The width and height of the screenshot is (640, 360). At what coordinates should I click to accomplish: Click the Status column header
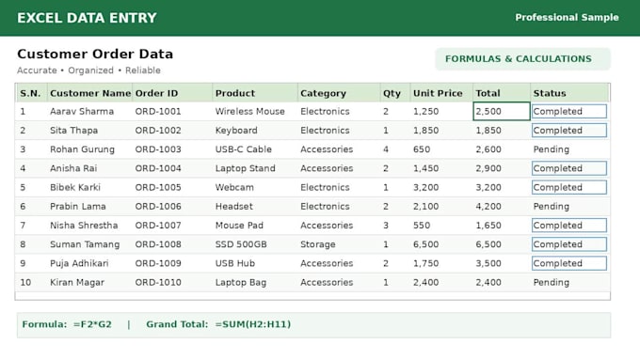click(x=569, y=93)
